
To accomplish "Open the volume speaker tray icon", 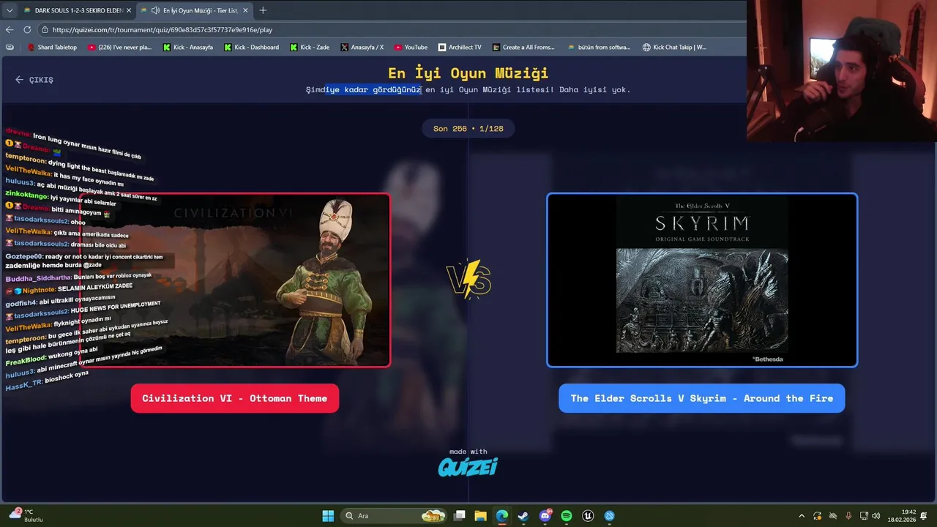I will point(877,515).
